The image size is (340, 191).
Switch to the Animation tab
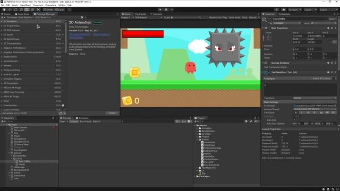(x=82, y=118)
